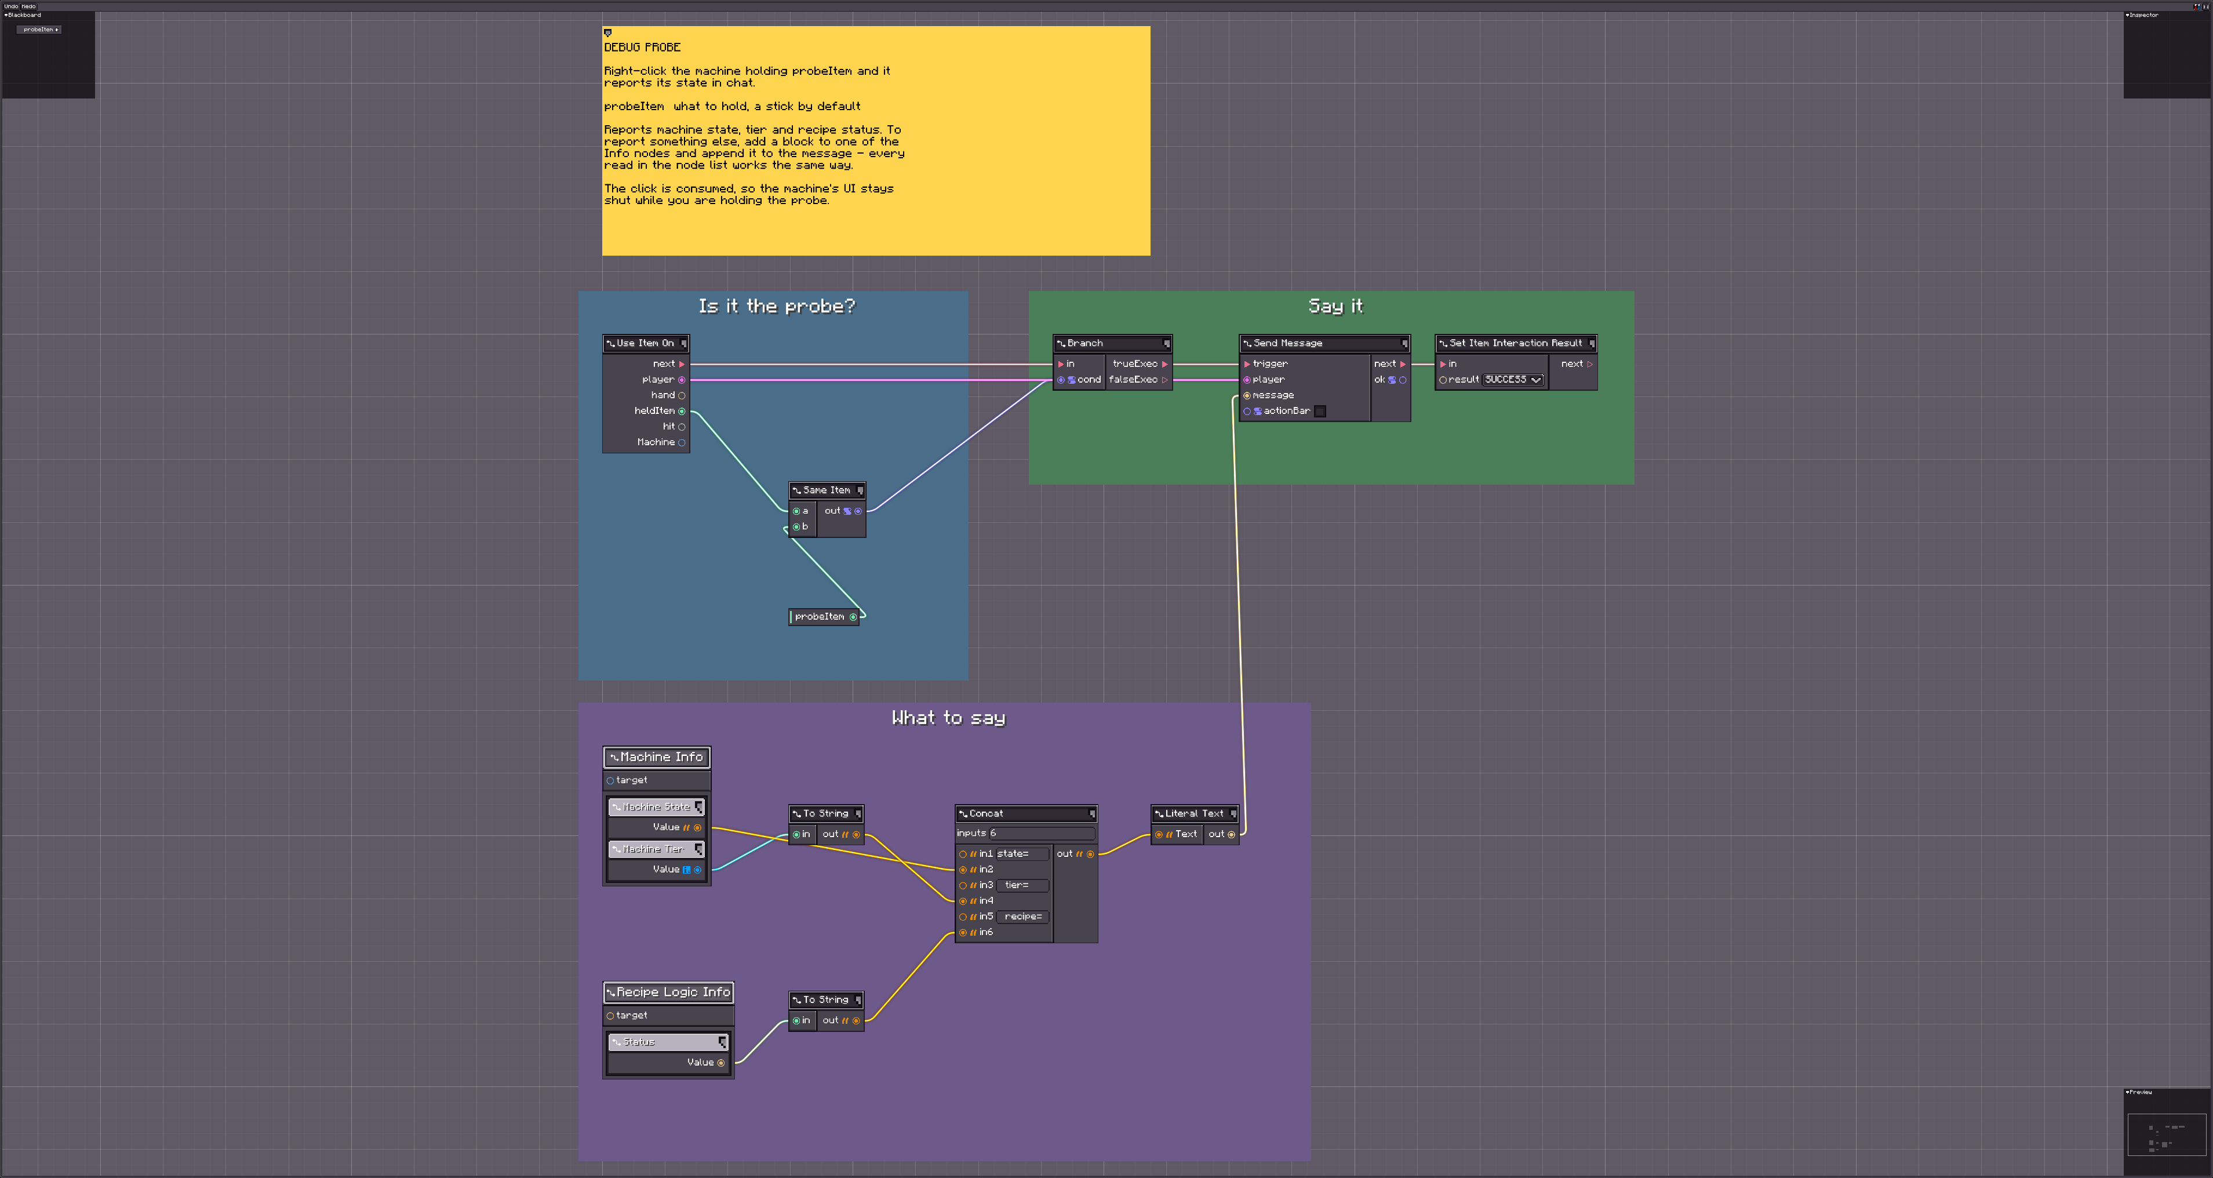Collapse the Machine State block
The height and width of the screenshot is (1178, 2213).
[699, 807]
